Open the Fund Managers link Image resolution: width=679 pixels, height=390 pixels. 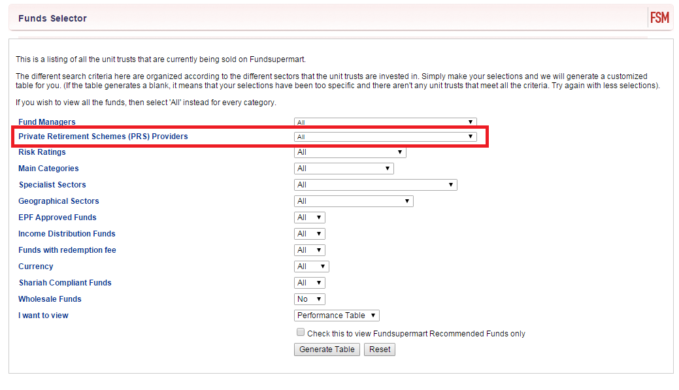pos(47,122)
